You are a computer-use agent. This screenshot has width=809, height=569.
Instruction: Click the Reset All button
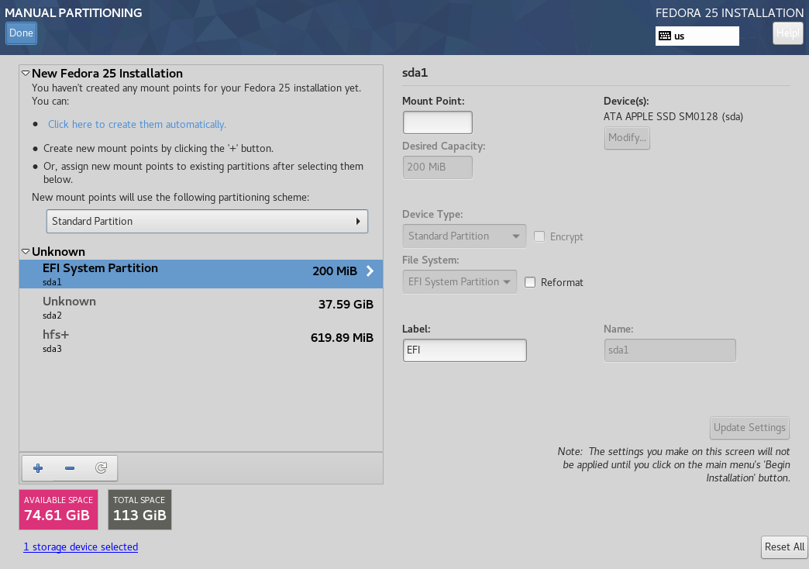point(784,547)
